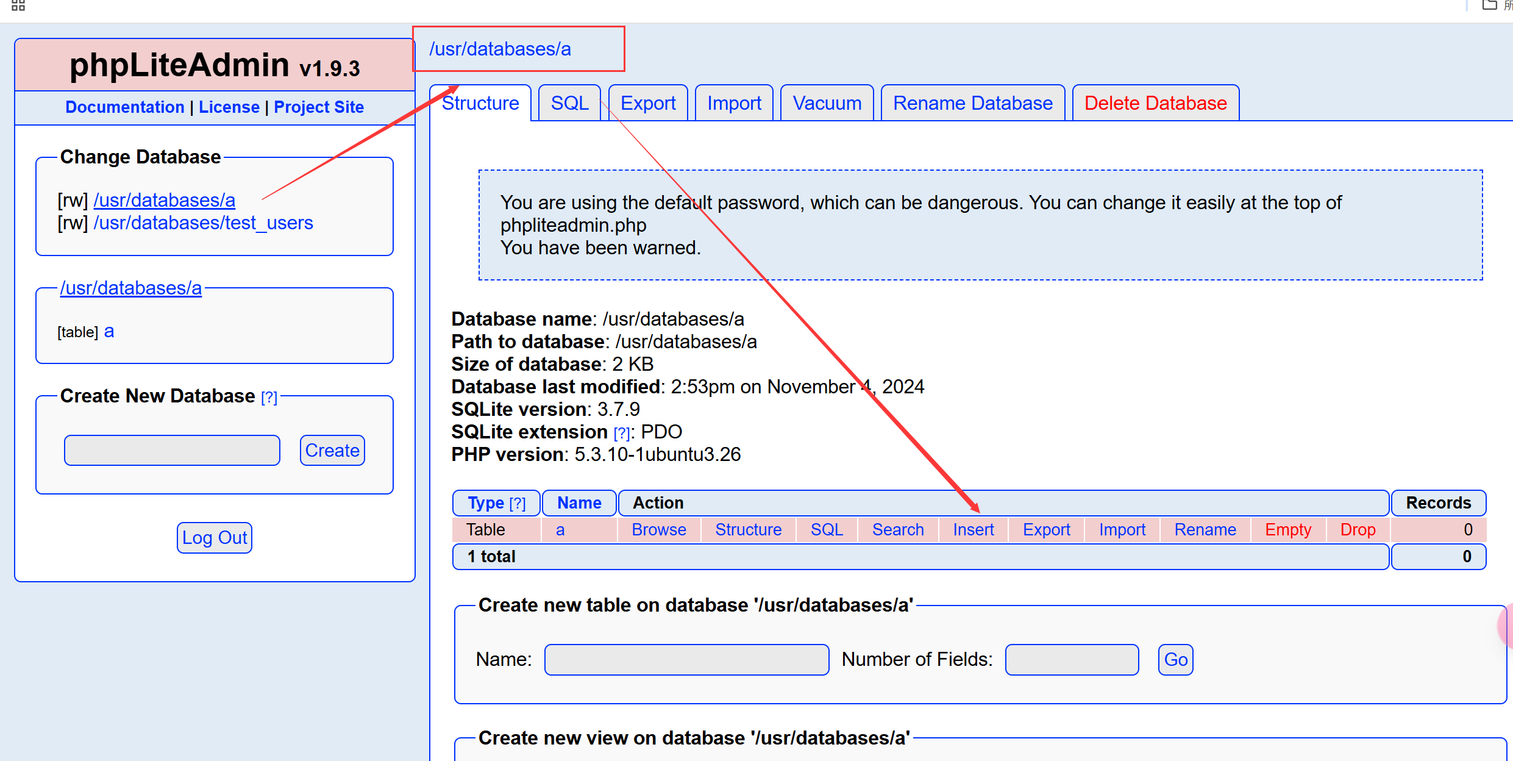Open table a in the sidebar
The height and width of the screenshot is (761, 1513).
109,331
